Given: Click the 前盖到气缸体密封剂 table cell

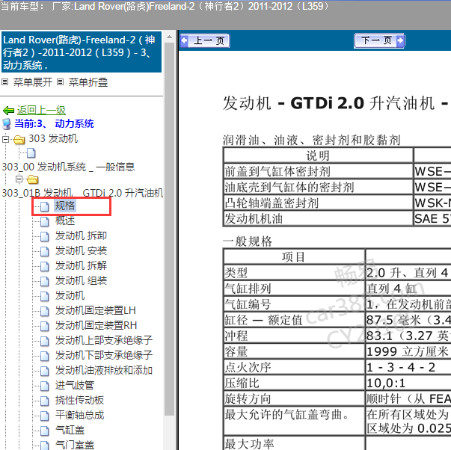Looking at the screenshot, I should tap(318, 171).
